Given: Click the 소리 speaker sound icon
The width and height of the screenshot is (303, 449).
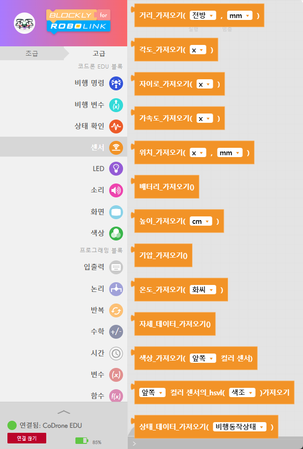Looking at the screenshot, I should 116,190.
